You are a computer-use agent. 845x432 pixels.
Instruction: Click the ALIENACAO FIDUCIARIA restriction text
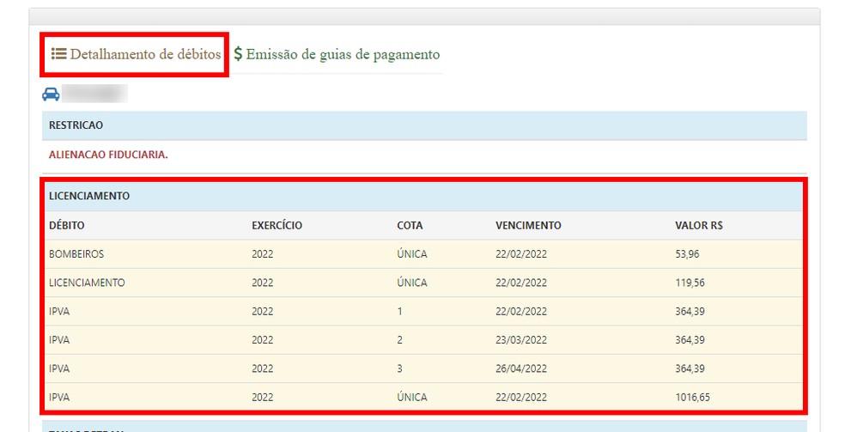(108, 155)
